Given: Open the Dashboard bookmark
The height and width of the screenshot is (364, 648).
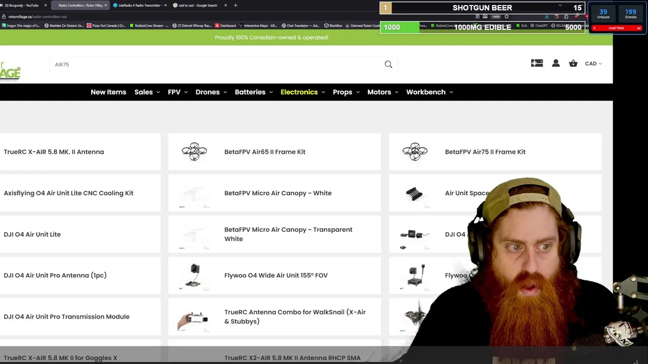Looking at the screenshot, I should click(x=225, y=25).
